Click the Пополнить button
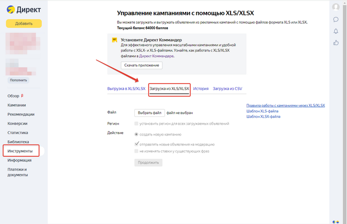This screenshot has height=224, width=347. click(x=18, y=80)
